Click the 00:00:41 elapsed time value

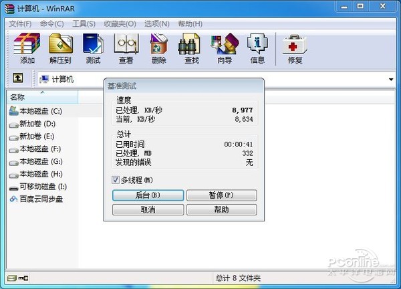239,144
